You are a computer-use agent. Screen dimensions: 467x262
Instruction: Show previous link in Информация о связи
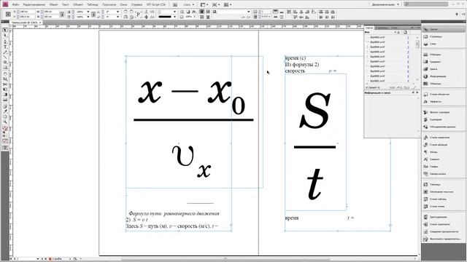point(413,92)
